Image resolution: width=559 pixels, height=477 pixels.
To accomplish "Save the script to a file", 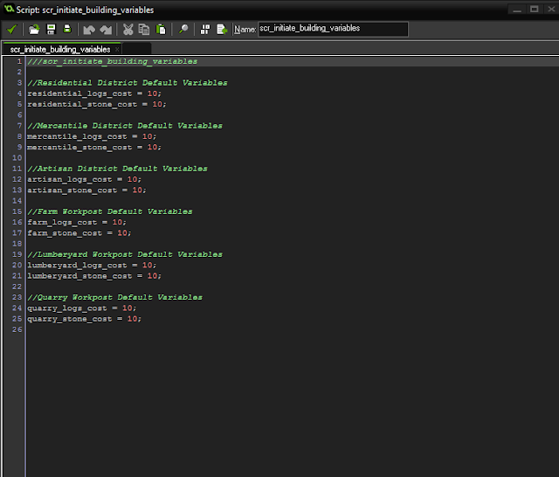I will click(x=51, y=29).
